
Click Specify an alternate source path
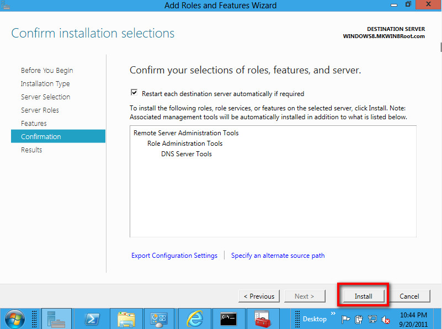click(278, 256)
